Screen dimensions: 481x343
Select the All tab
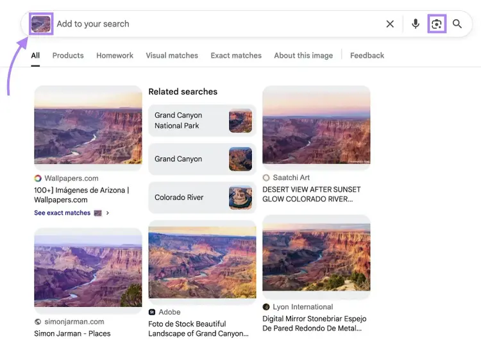(35, 56)
